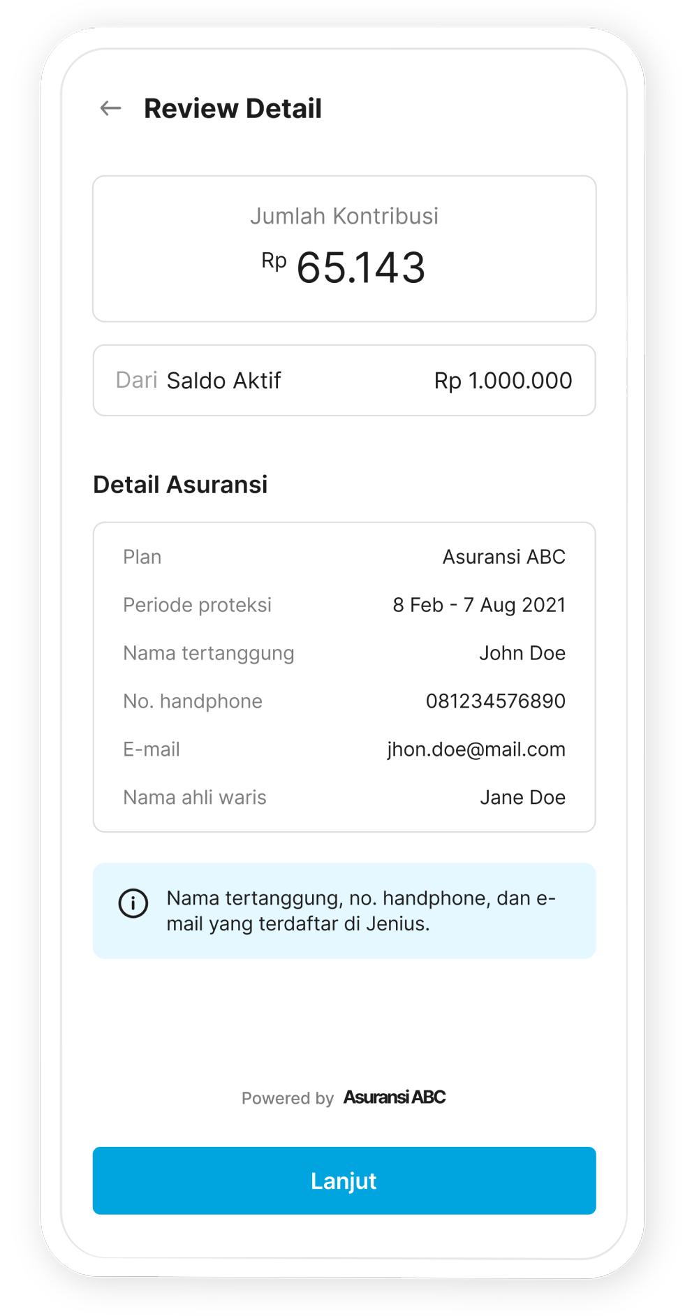Tap the Nama tertanggung John Doe value

pyautogui.click(x=522, y=653)
